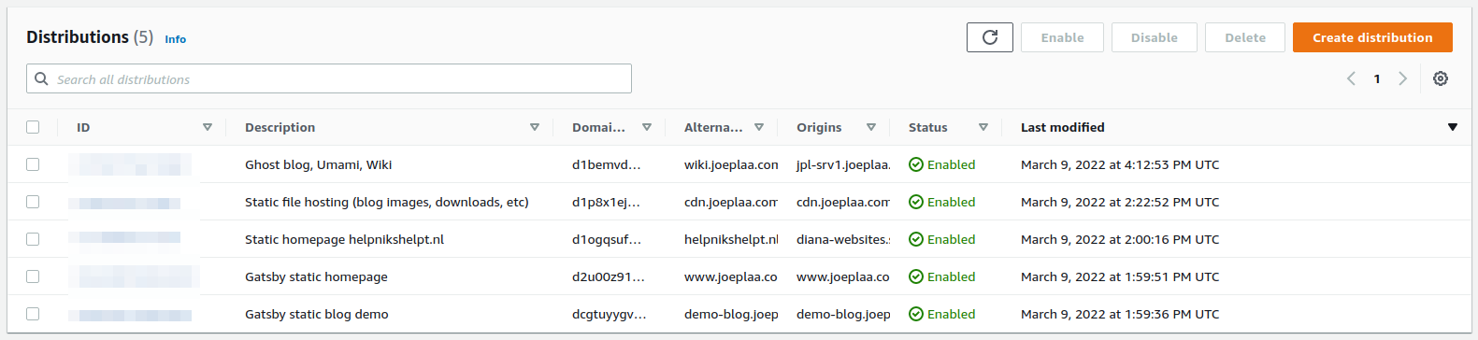Sort by Domain name column arrow
1478x340 pixels.
(647, 127)
